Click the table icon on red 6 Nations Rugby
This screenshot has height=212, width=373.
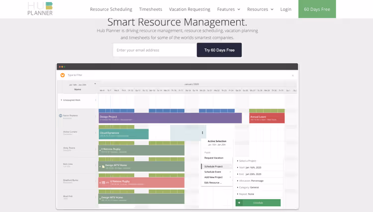103,183
